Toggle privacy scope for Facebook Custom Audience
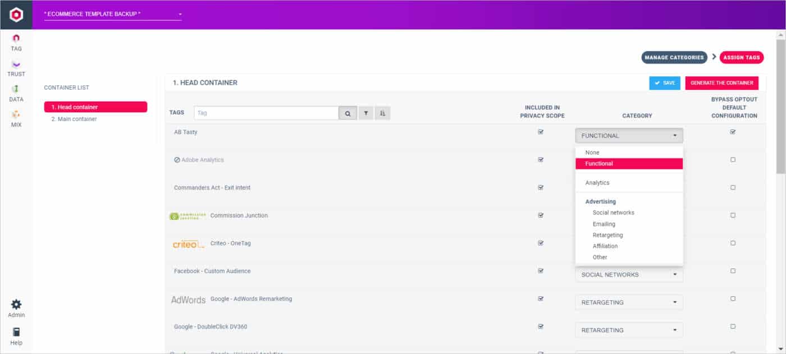 click(541, 271)
